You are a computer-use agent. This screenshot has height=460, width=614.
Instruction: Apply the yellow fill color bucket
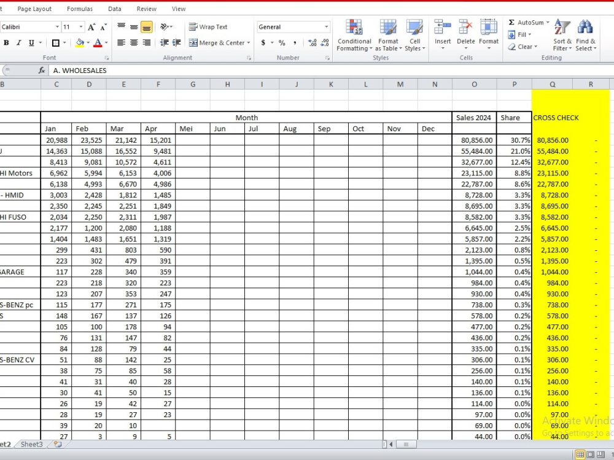coord(80,43)
